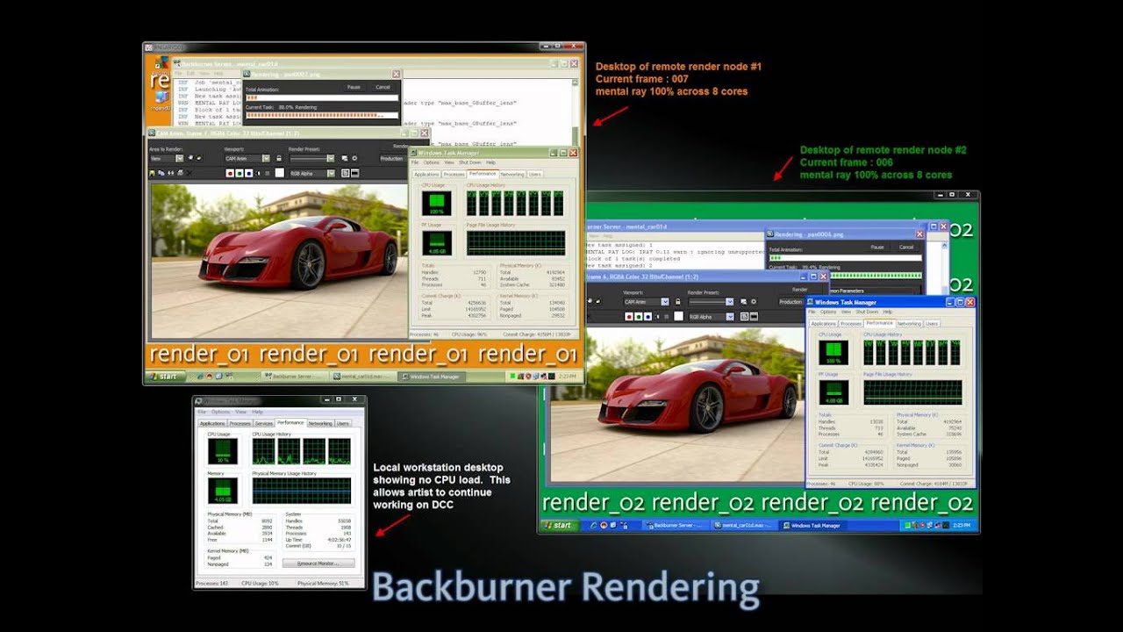Click the Start button on render_01 taskbar
This screenshot has width=1123, height=632.
[x=165, y=377]
